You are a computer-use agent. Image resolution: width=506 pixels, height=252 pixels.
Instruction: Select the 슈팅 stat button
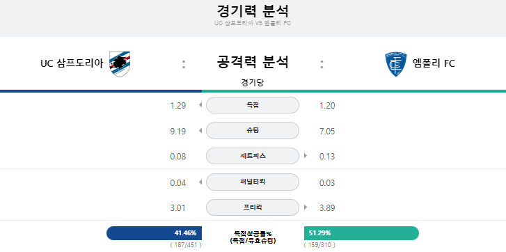pos(253,131)
